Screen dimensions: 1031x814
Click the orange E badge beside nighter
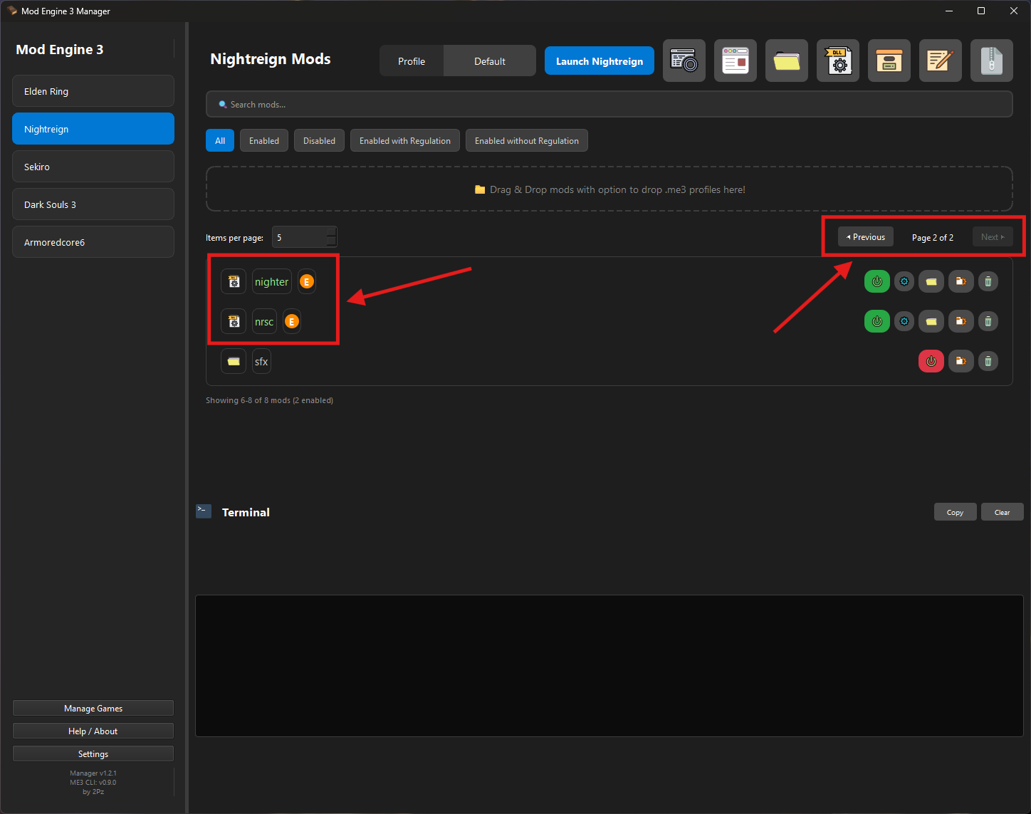coord(307,282)
